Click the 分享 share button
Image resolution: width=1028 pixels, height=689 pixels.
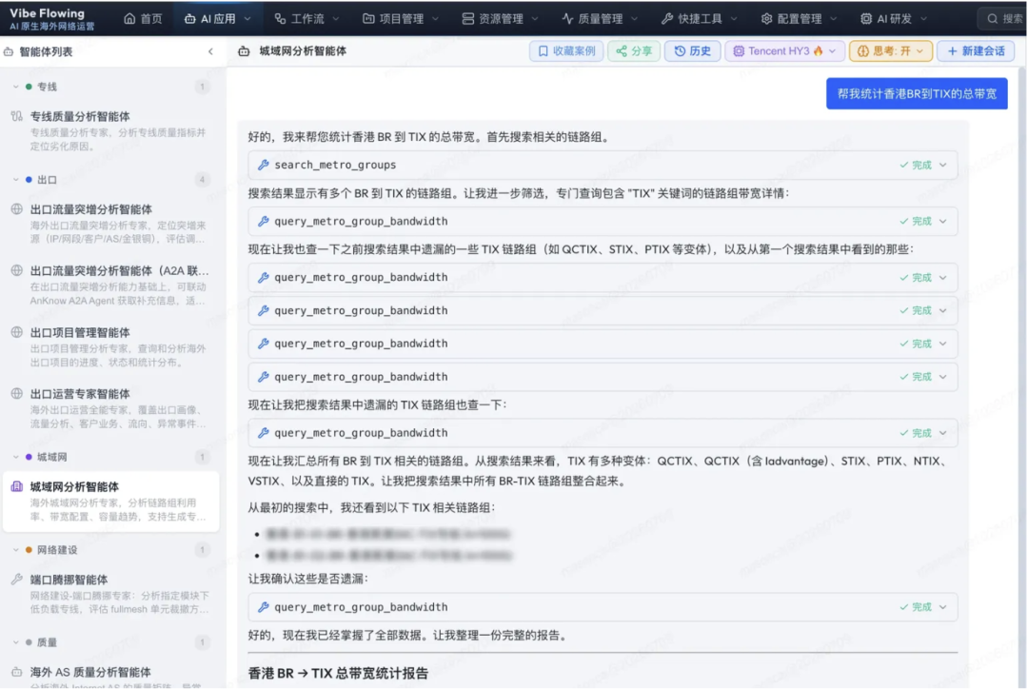click(x=634, y=51)
